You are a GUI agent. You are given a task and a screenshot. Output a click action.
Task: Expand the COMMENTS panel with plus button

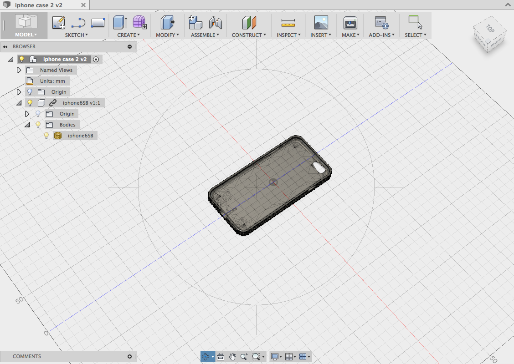129,356
